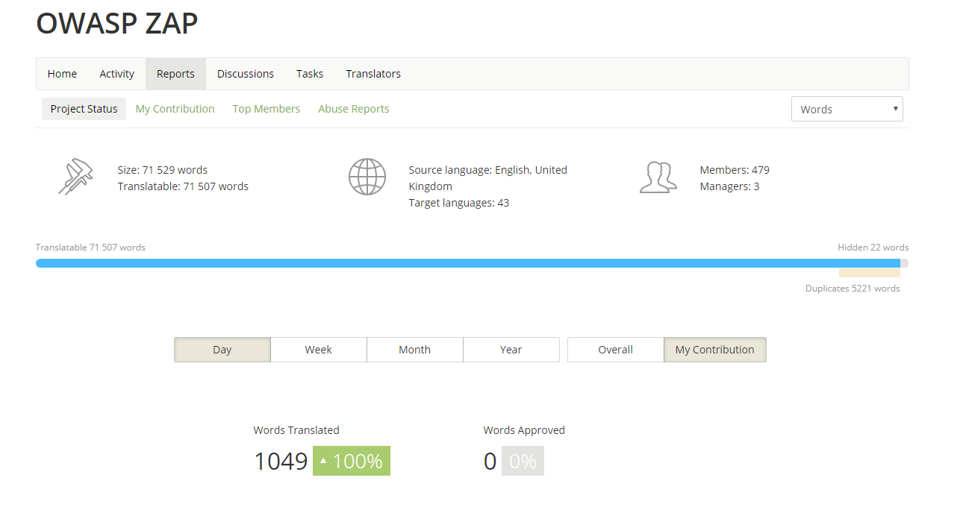
Task: Click 'Duplicates 5221 words' label
Action: click(853, 289)
